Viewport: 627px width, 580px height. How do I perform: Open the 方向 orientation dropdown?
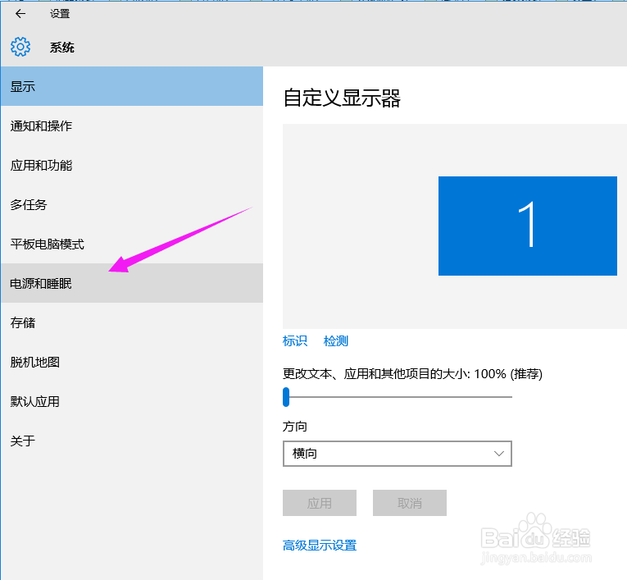(x=397, y=454)
